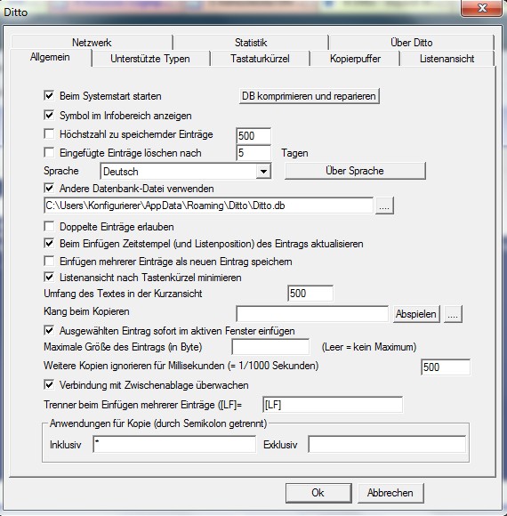This screenshot has width=507, height=516.
Task: Click the Abspielen sound button
Action: 416,314
